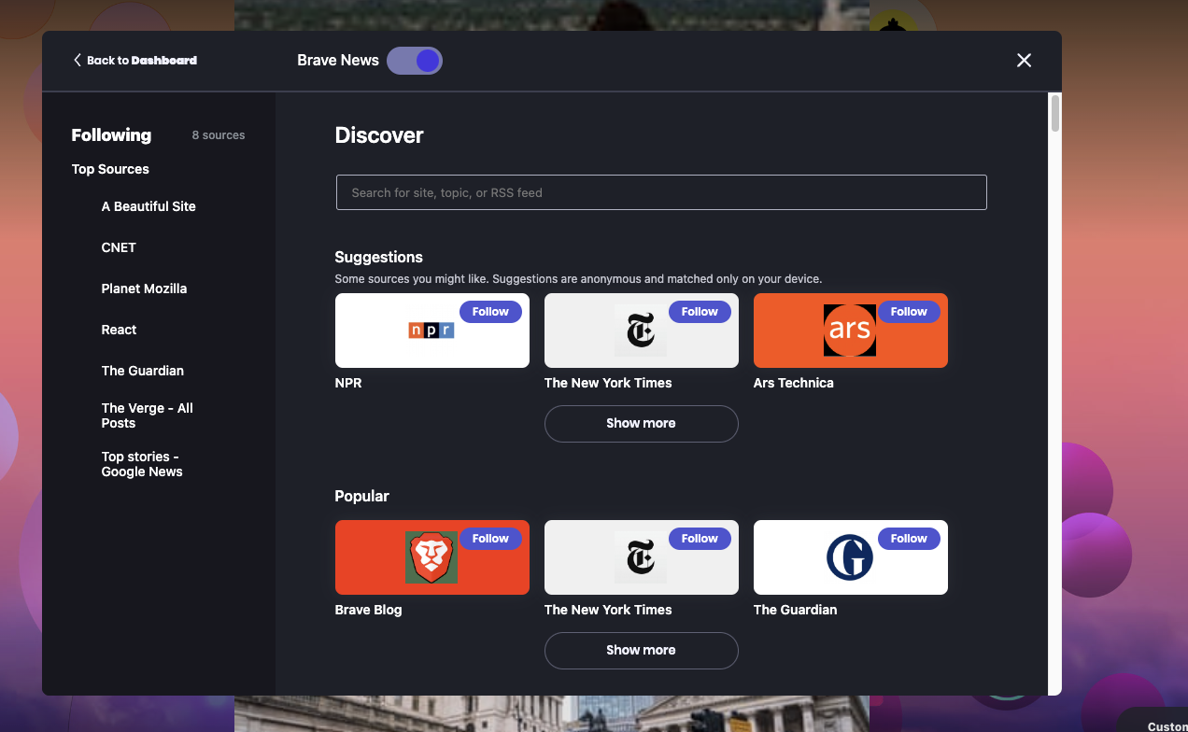Follow the Brave Blog
Image resolution: width=1188 pixels, height=732 pixels.
pos(490,539)
